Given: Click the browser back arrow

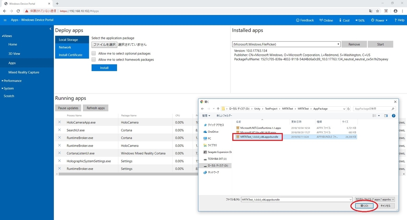Looking at the screenshot, I should 4,11.
